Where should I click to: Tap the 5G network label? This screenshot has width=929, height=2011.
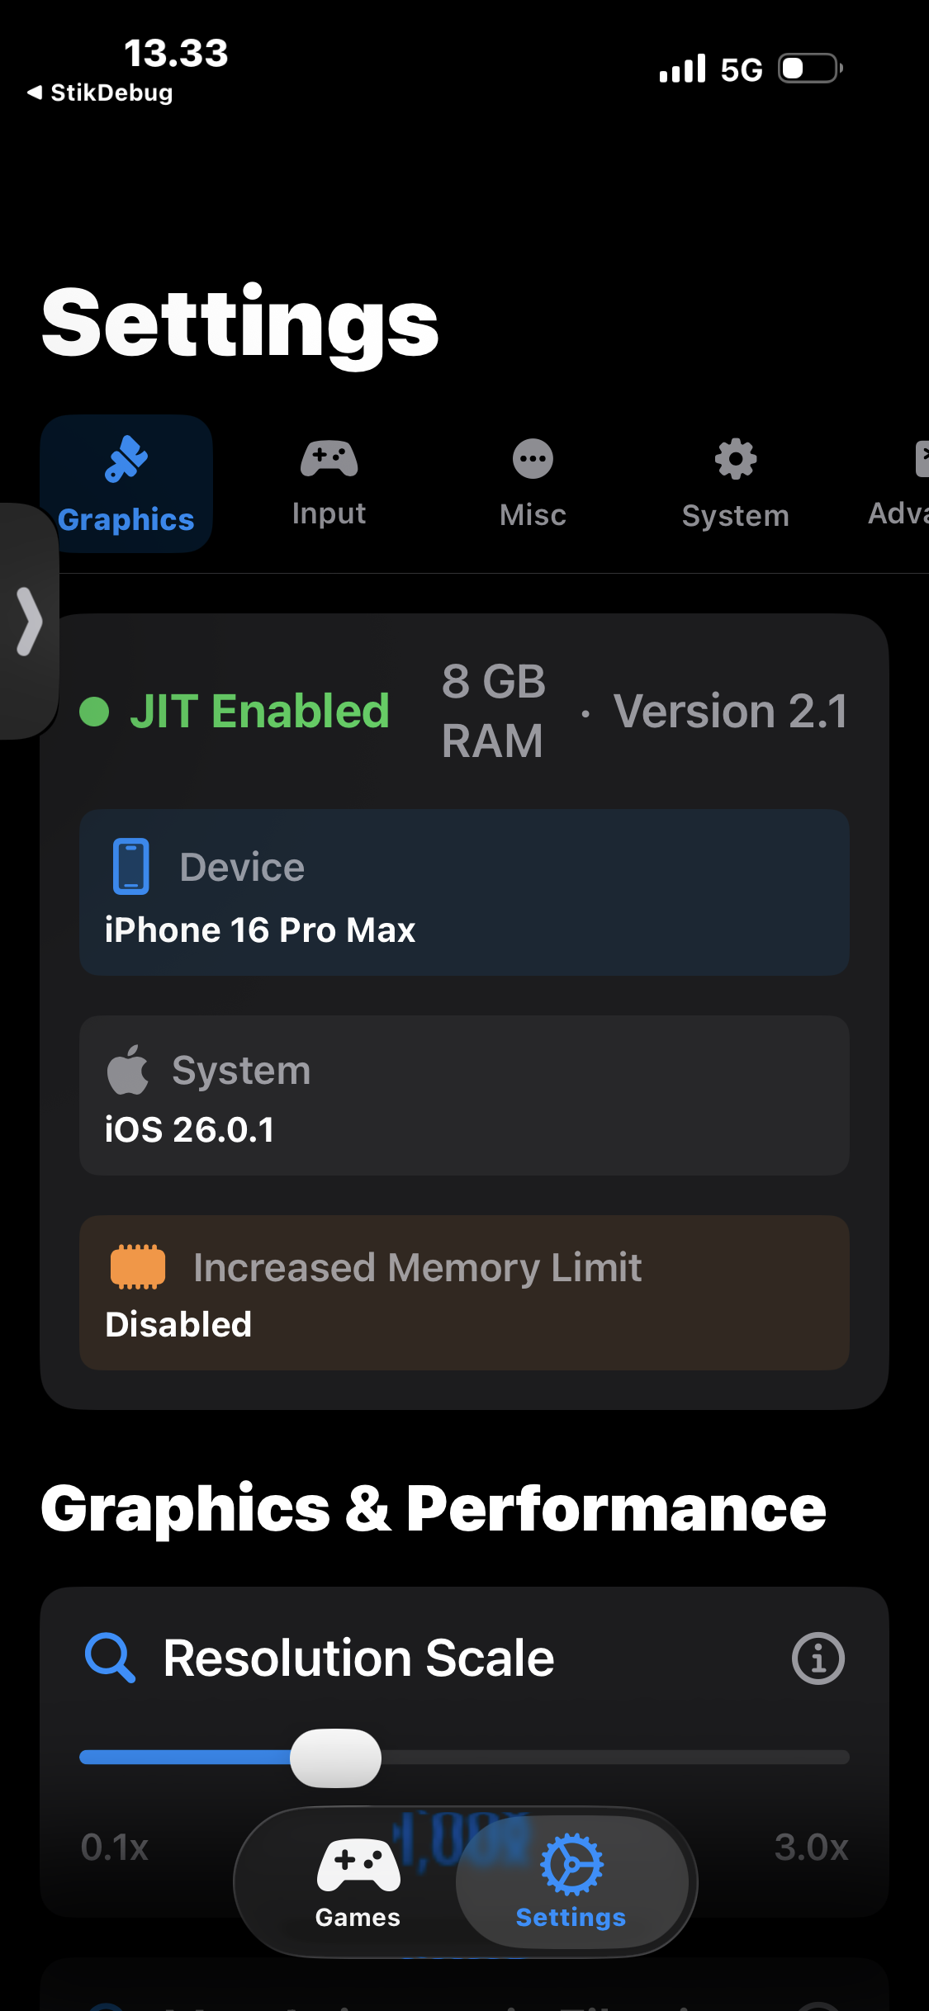click(x=742, y=69)
